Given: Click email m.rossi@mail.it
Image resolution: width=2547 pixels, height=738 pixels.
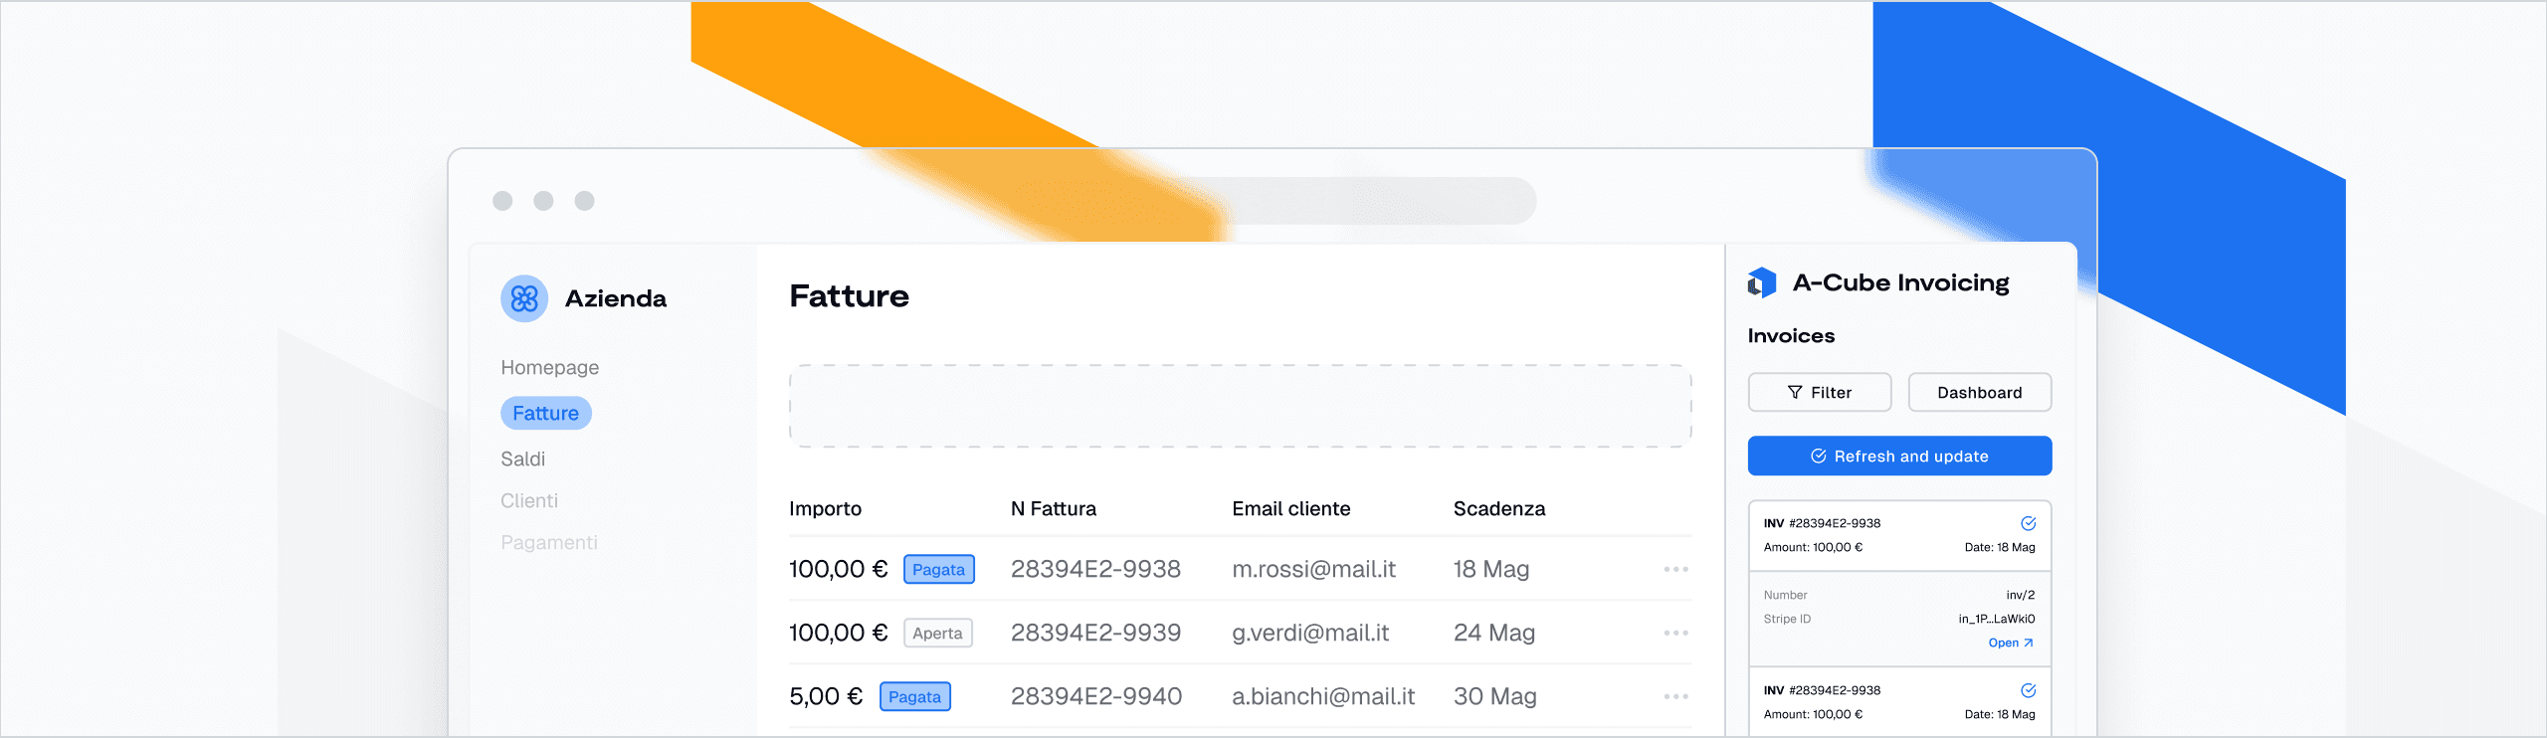Looking at the screenshot, I should [1313, 569].
